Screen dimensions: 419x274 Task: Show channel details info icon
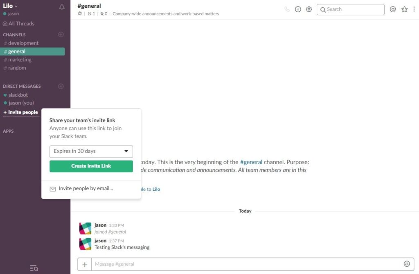(x=298, y=9)
